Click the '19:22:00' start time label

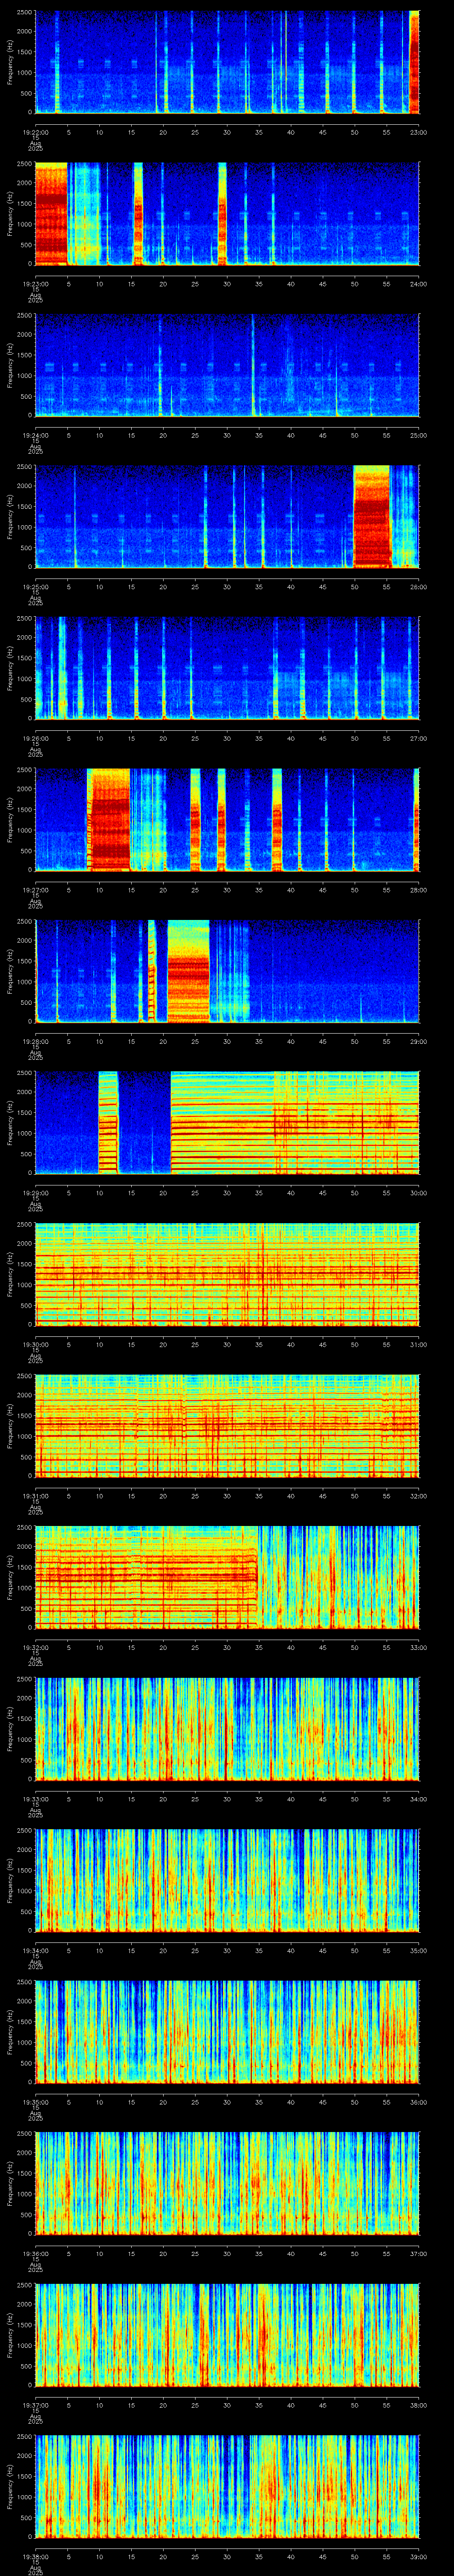pos(35,132)
